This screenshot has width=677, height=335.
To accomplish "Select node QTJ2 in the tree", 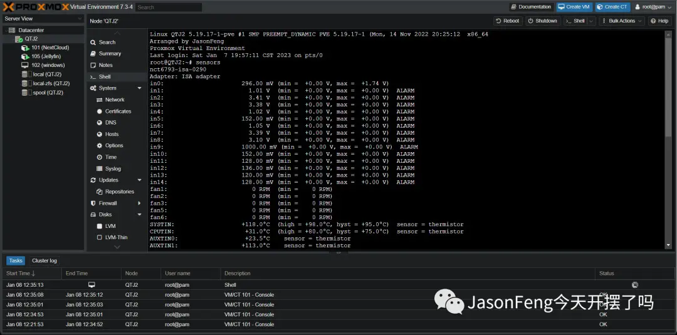I will click(x=31, y=39).
